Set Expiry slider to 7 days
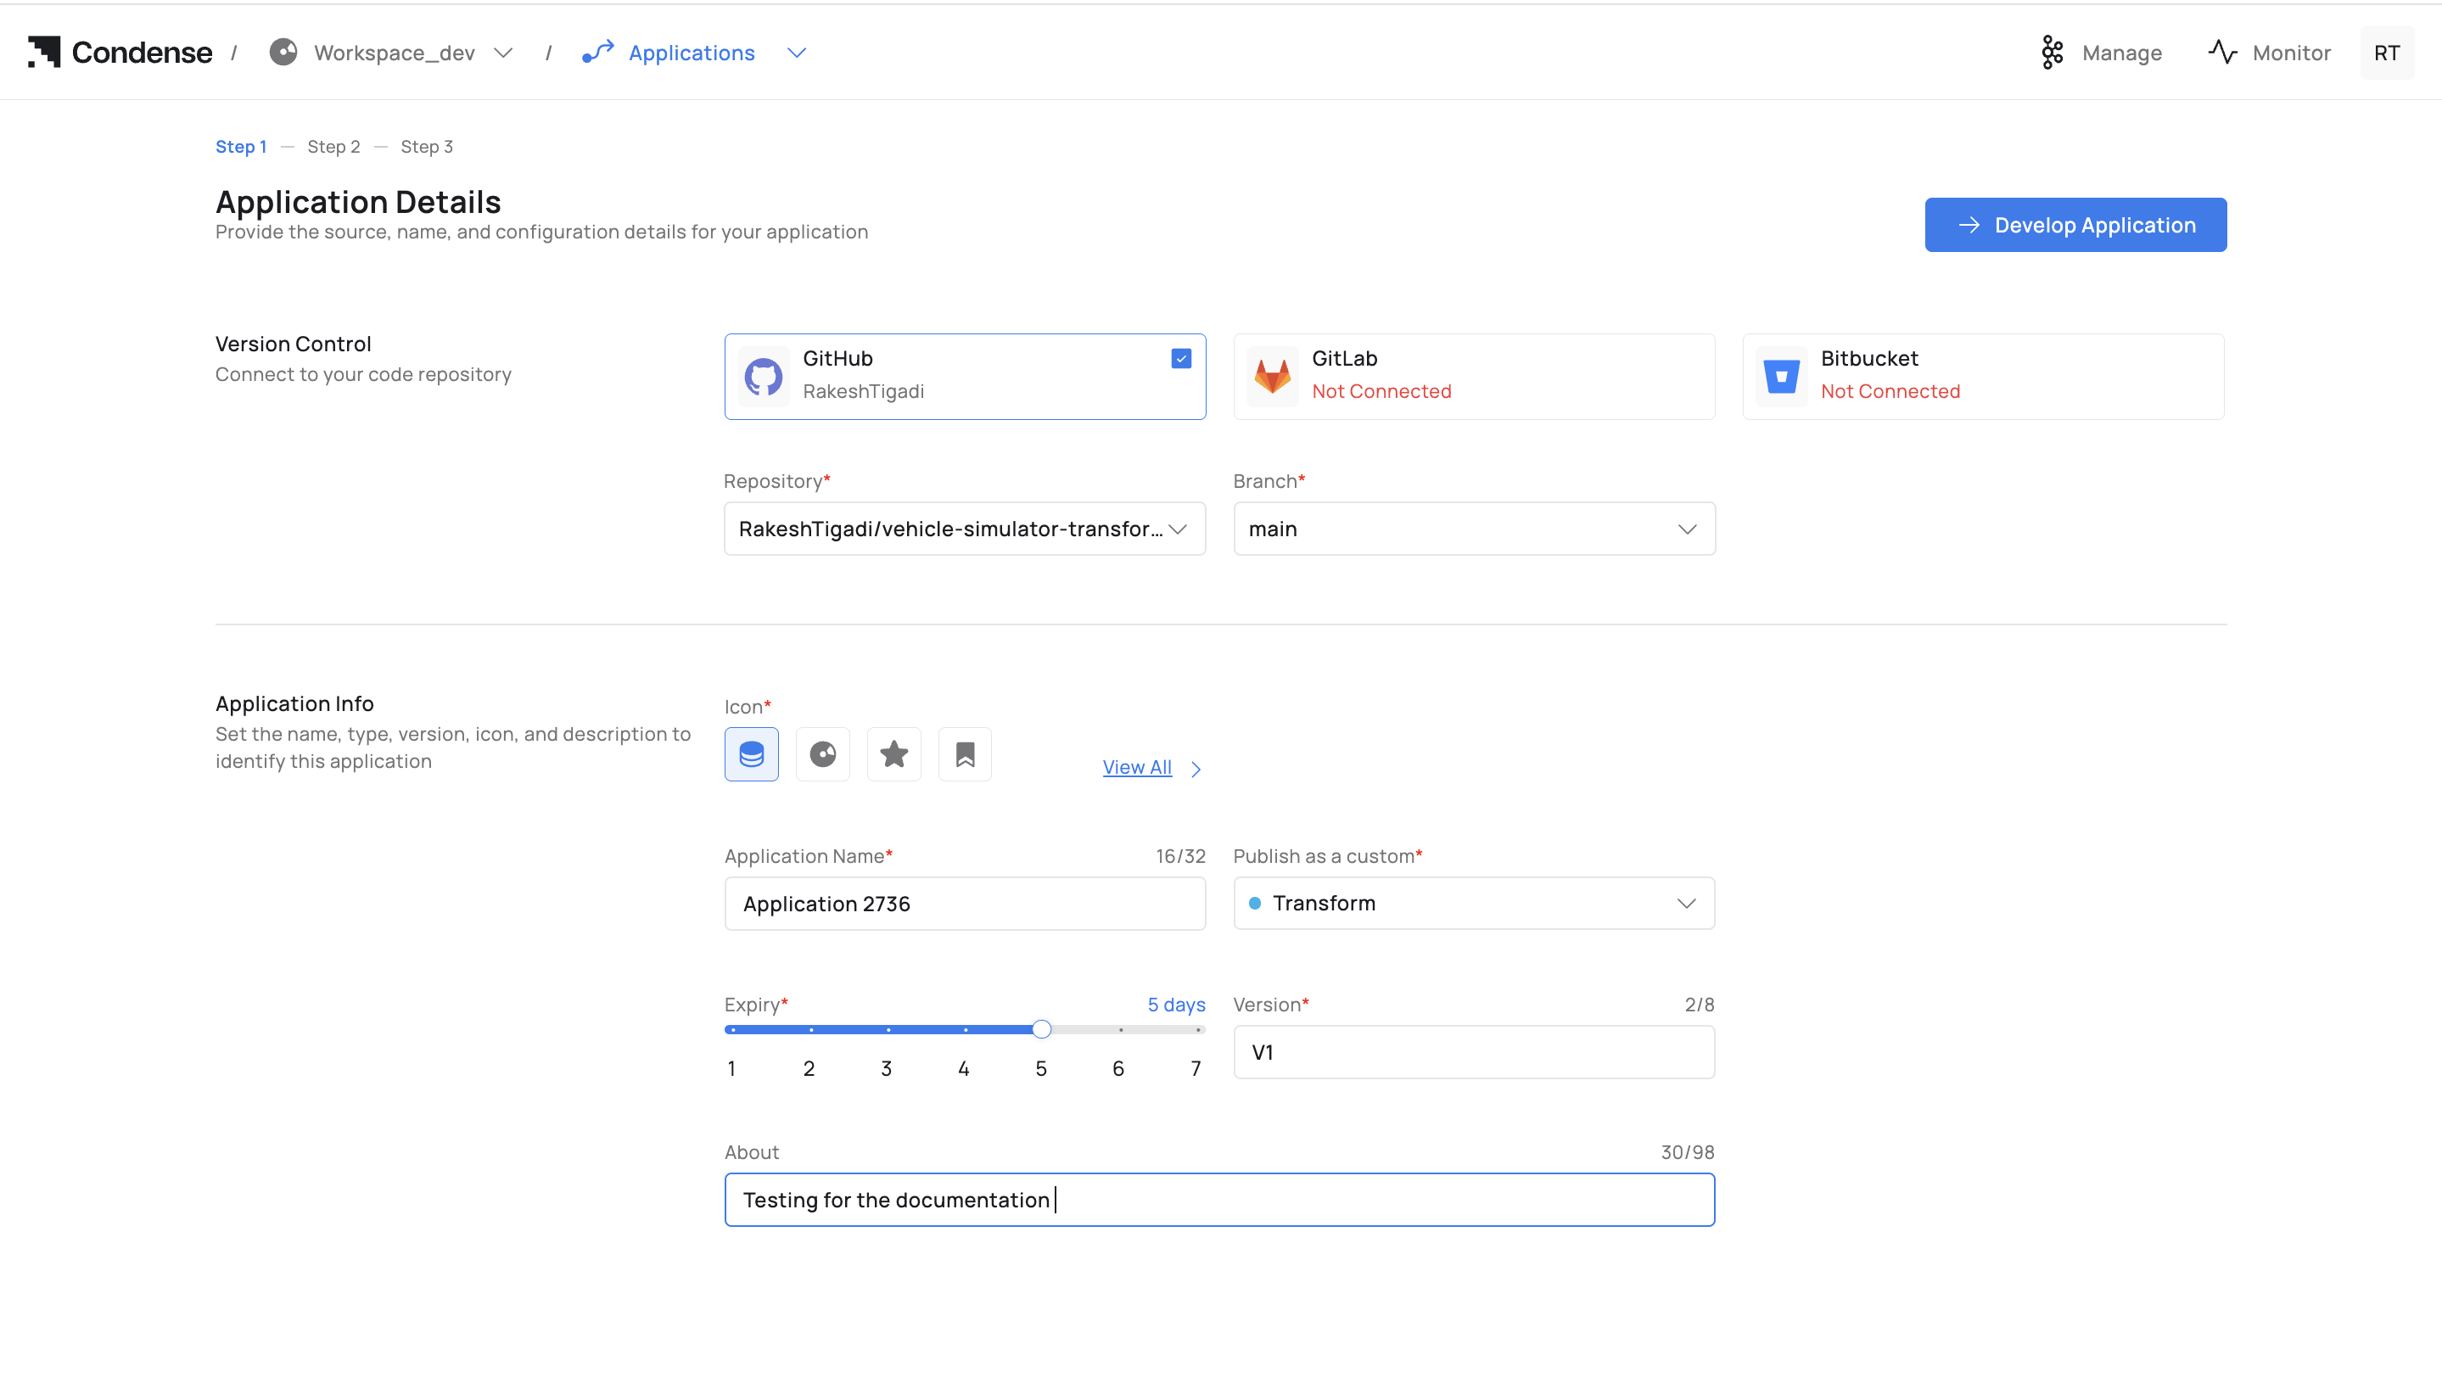The image size is (2442, 1383). [x=1198, y=1030]
